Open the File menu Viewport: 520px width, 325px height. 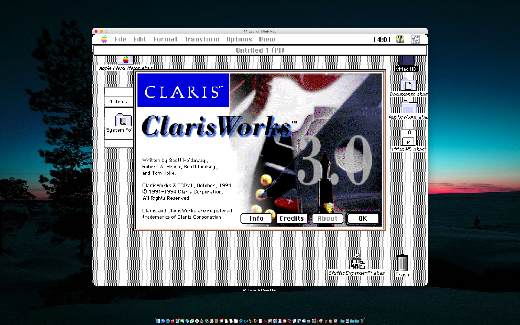coord(120,39)
